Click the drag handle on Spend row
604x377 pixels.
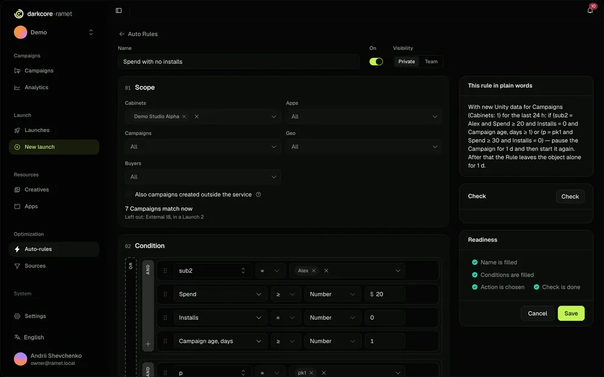[x=165, y=294]
